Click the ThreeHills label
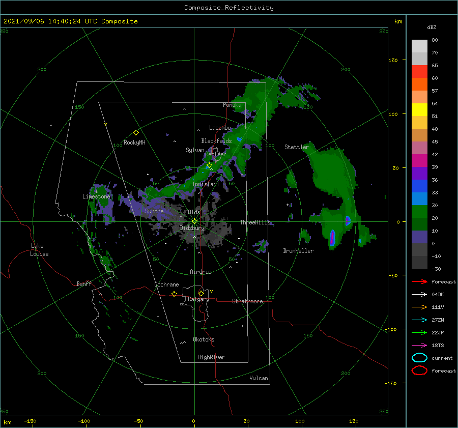This screenshot has height=428, width=458. pyautogui.click(x=255, y=222)
